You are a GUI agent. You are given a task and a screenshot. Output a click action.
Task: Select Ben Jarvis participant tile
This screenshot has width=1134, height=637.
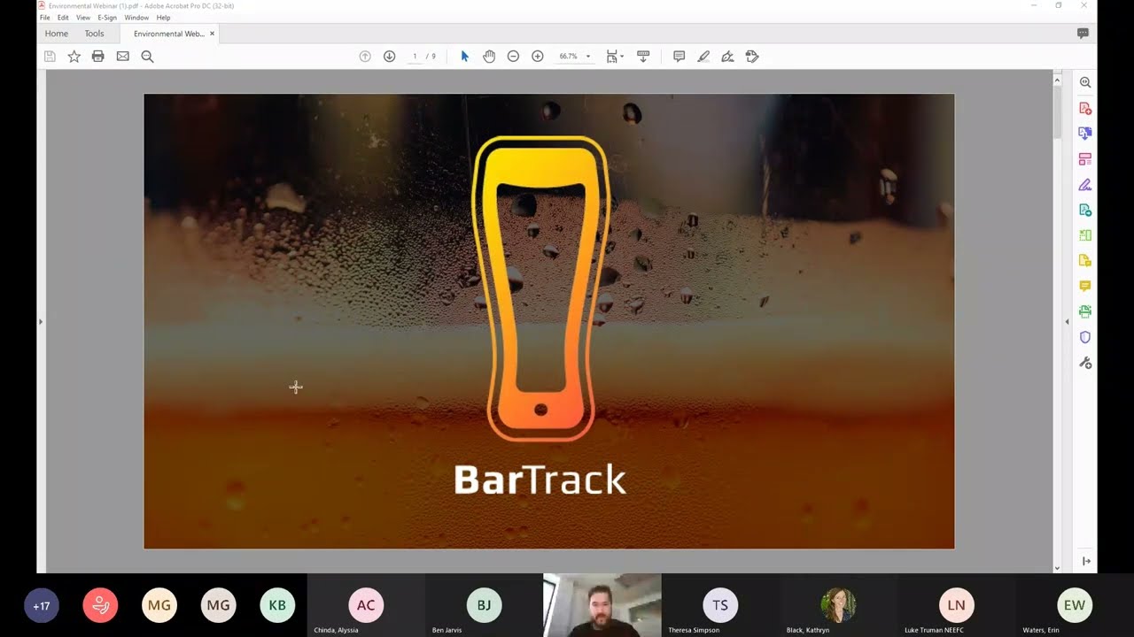coord(484,605)
